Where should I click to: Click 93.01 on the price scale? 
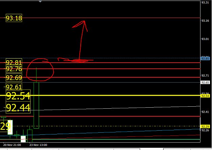[x=205, y=39]
